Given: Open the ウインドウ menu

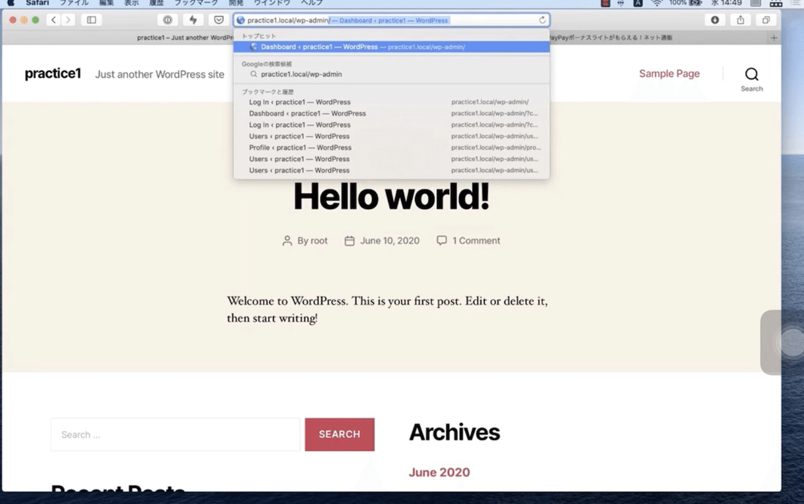Looking at the screenshot, I should (272, 3).
